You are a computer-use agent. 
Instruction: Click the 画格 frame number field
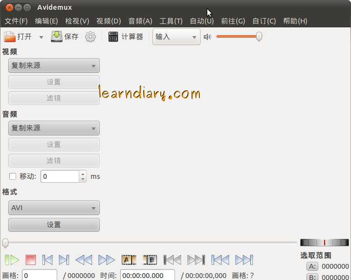click(40, 275)
